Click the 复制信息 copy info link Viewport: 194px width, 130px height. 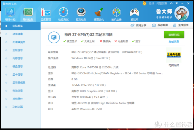[174, 41]
